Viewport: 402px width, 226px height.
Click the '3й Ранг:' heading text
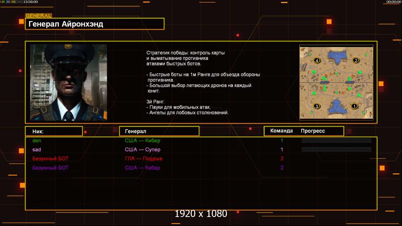(x=155, y=102)
